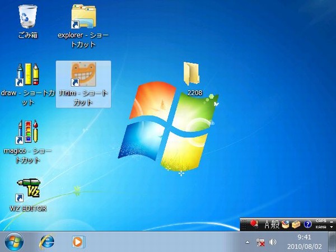Click the language bar's dotted grip handle
The height and width of the screenshot is (252, 336).
pyautogui.click(x=243, y=225)
